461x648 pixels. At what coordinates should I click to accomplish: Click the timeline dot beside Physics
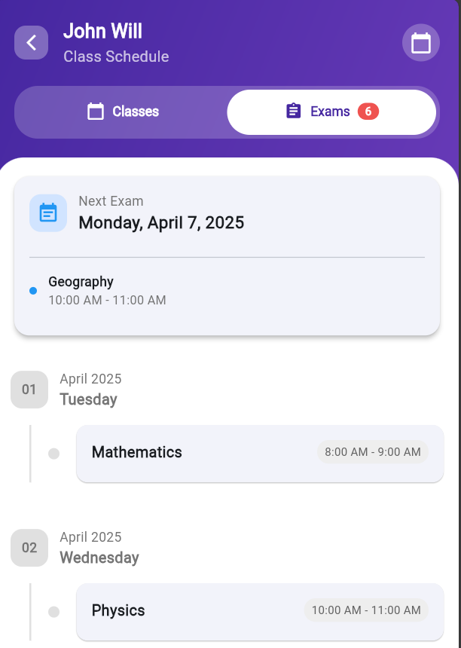point(53,611)
